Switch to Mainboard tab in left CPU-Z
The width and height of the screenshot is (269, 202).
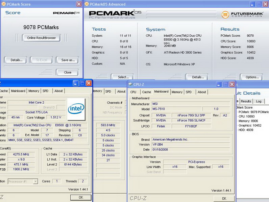tap(18, 91)
